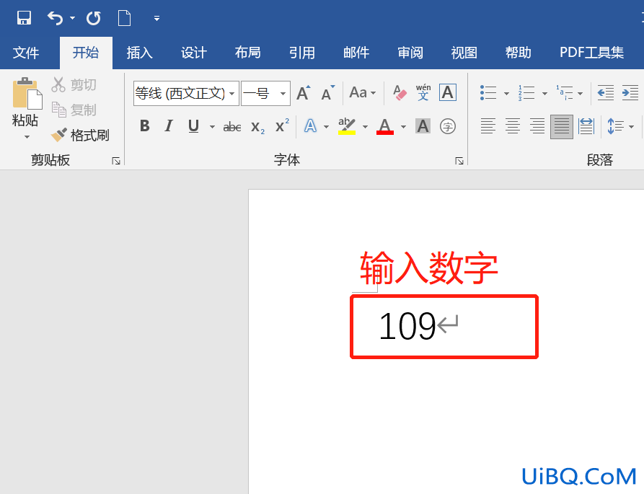Clear all formatting eraser icon

pyautogui.click(x=400, y=93)
